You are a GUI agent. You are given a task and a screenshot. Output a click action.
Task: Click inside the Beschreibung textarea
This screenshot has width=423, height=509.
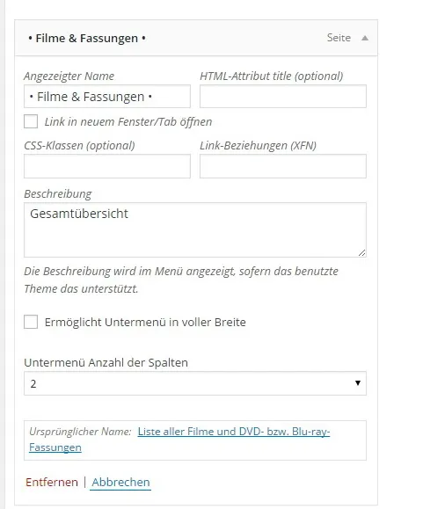click(195, 229)
